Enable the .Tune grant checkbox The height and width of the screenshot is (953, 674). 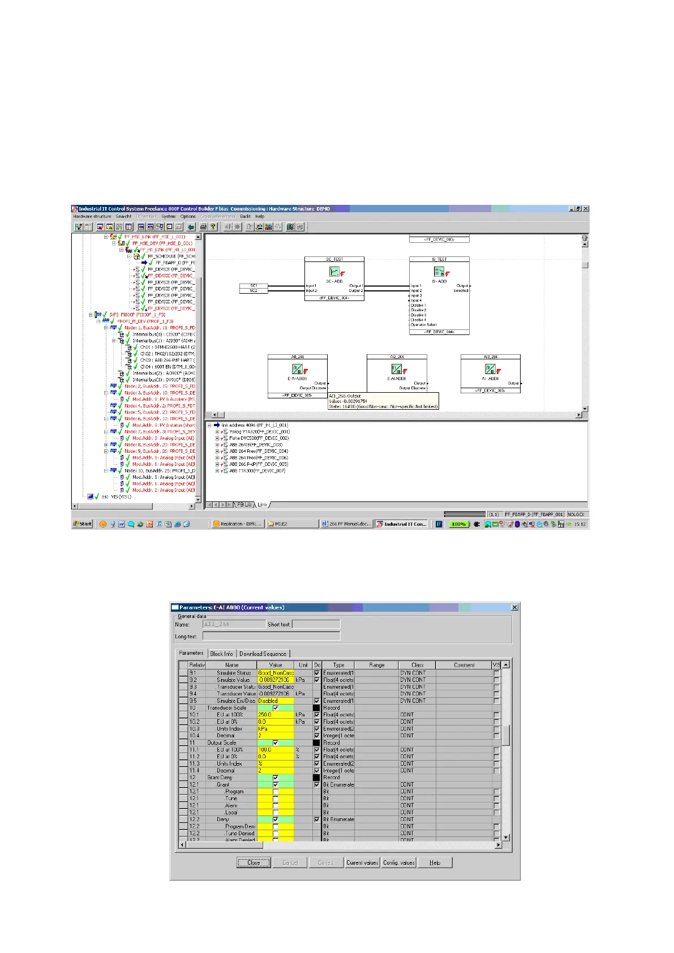tap(276, 799)
